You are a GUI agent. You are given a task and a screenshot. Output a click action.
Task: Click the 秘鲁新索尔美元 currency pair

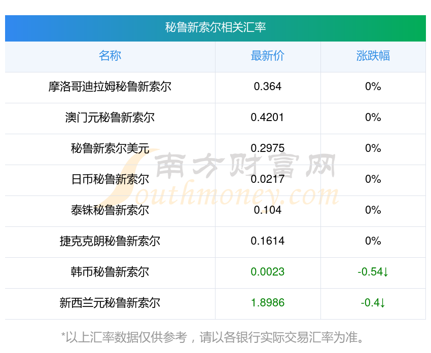(x=110, y=148)
